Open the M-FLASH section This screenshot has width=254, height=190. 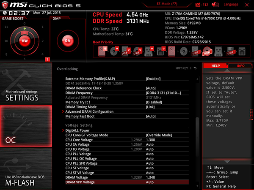[26, 168]
